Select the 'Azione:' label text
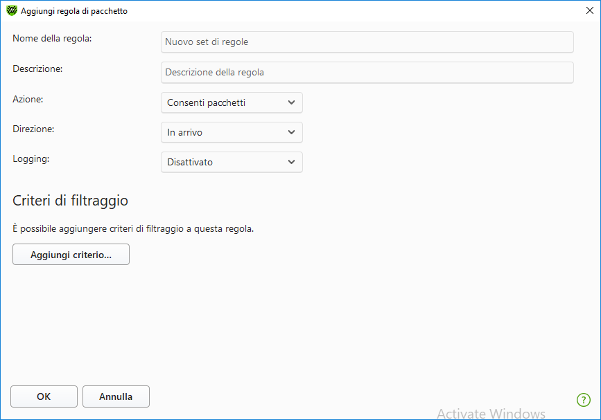This screenshot has height=420, width=601. pyautogui.click(x=28, y=99)
